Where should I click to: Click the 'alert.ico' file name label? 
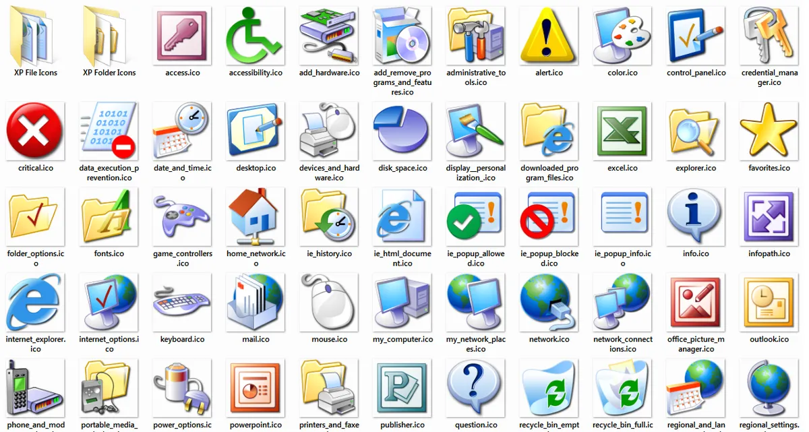(549, 73)
